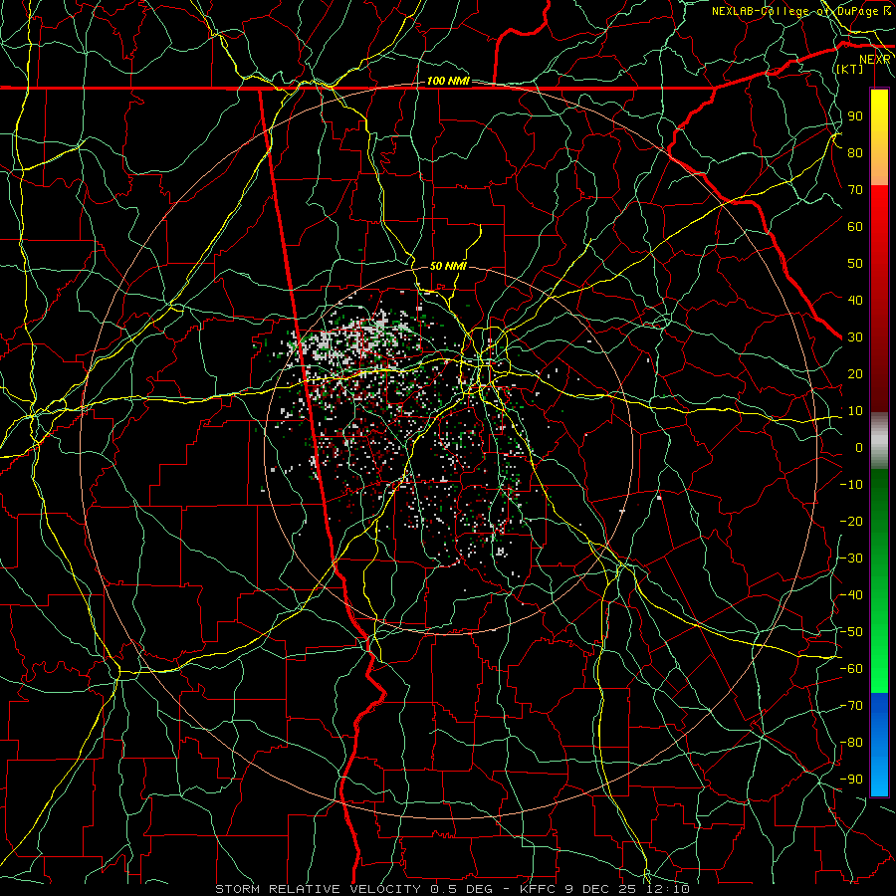Screen dimensions: 896x896
Task: Select the 10 value on the velocity scale
Action: click(855, 411)
